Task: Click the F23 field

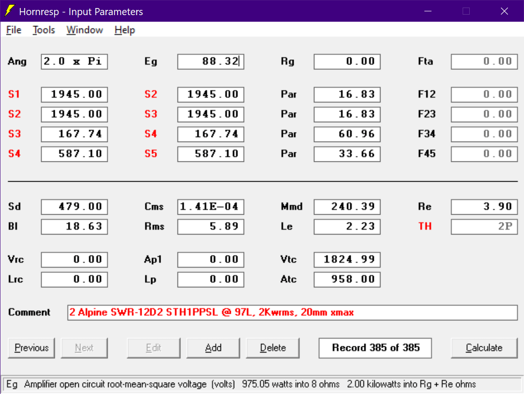Action: (484, 114)
